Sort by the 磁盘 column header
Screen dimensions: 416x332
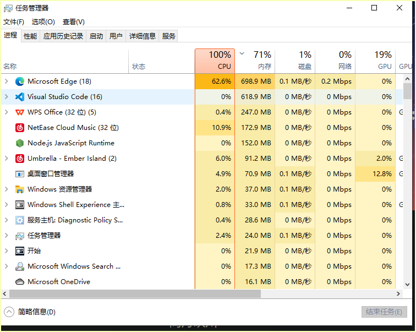point(295,61)
